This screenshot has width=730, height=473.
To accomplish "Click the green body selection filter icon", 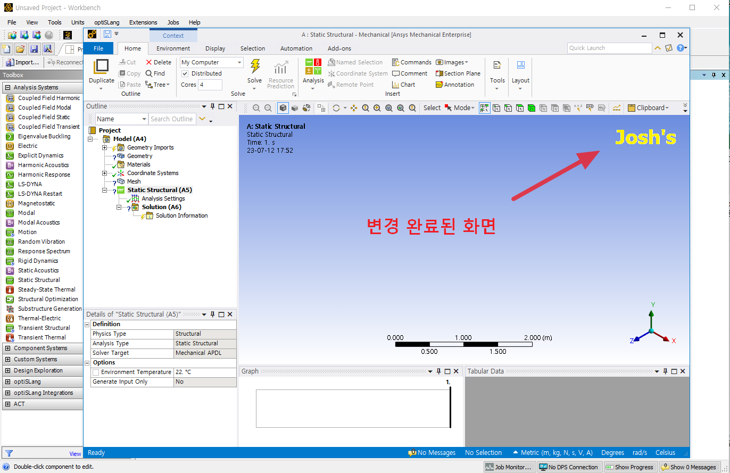I will pyautogui.click(x=531, y=107).
